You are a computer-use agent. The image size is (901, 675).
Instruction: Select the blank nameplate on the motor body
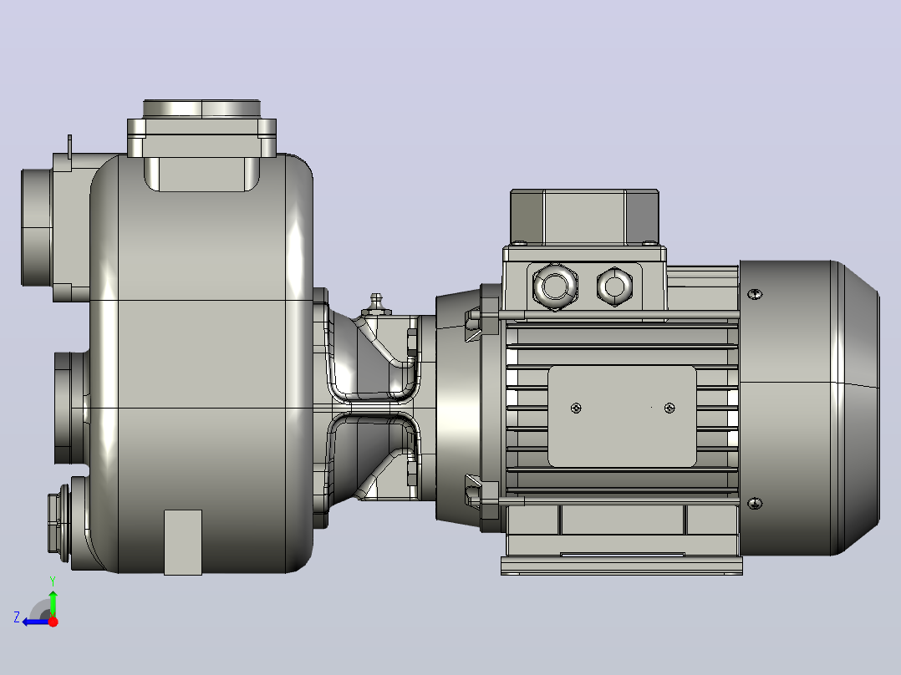[622, 416]
